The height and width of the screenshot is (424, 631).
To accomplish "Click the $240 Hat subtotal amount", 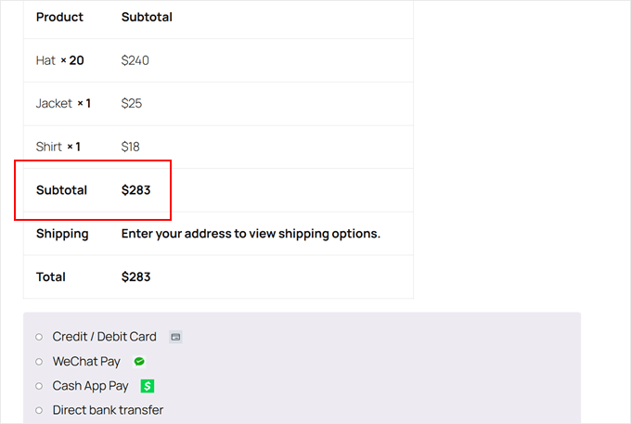I will pos(135,60).
